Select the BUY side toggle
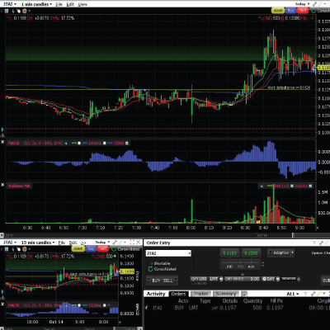Viewport: 330px width, 330px height. 156,280
